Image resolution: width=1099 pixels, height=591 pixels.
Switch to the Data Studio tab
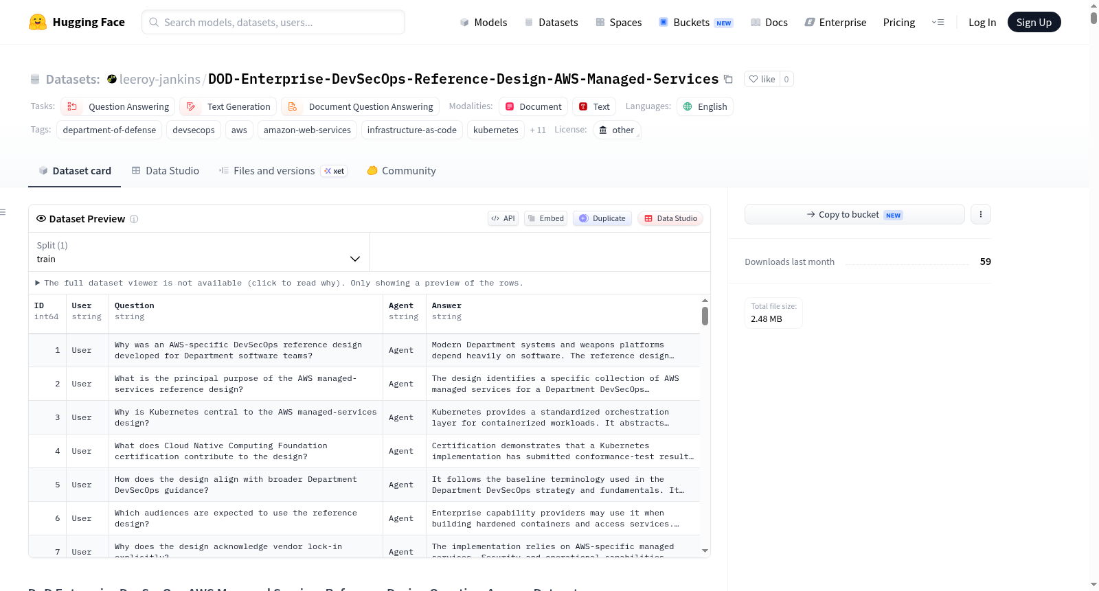pos(166,171)
